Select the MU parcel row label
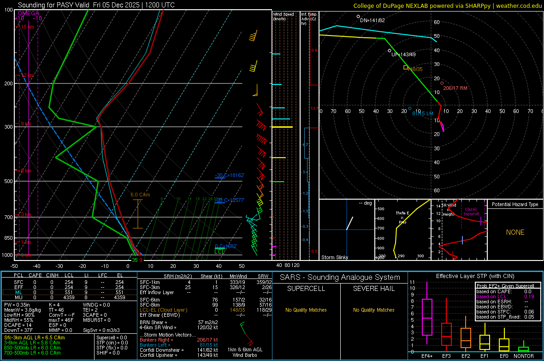The width and height of the screenshot is (544, 361). click(18, 297)
